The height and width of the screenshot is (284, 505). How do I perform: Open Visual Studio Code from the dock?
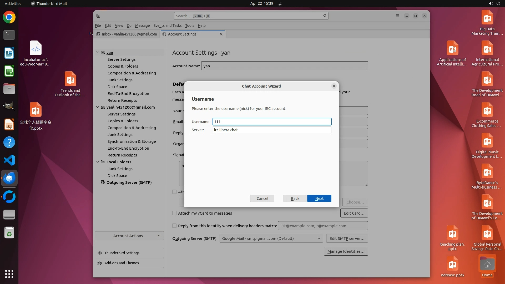click(9, 160)
